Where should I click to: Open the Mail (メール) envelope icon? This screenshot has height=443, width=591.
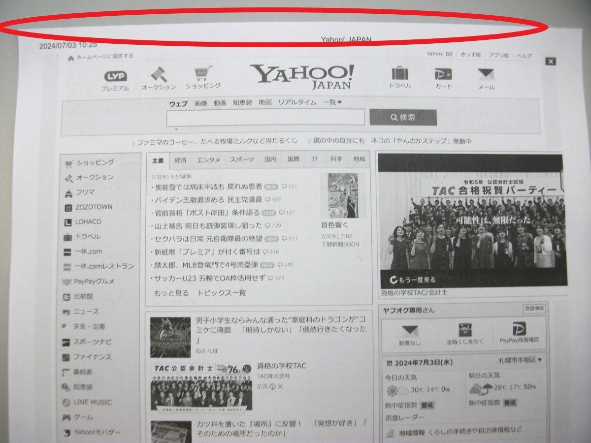pos(486,74)
